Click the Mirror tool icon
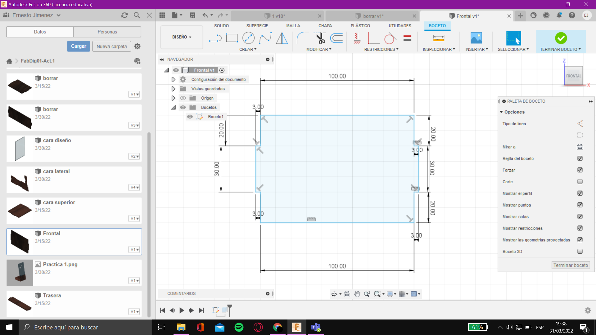The width and height of the screenshot is (596, 335). [282, 38]
